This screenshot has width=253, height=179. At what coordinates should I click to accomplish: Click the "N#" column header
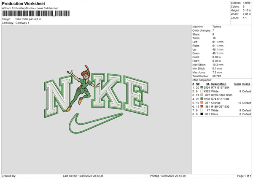pos(198,84)
